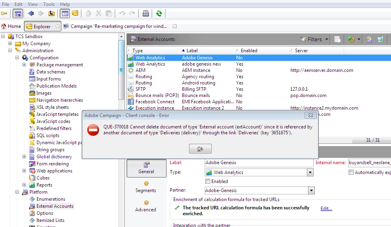Open the Tools menu
This screenshot has width=391, height=227.
click(x=49, y=4)
